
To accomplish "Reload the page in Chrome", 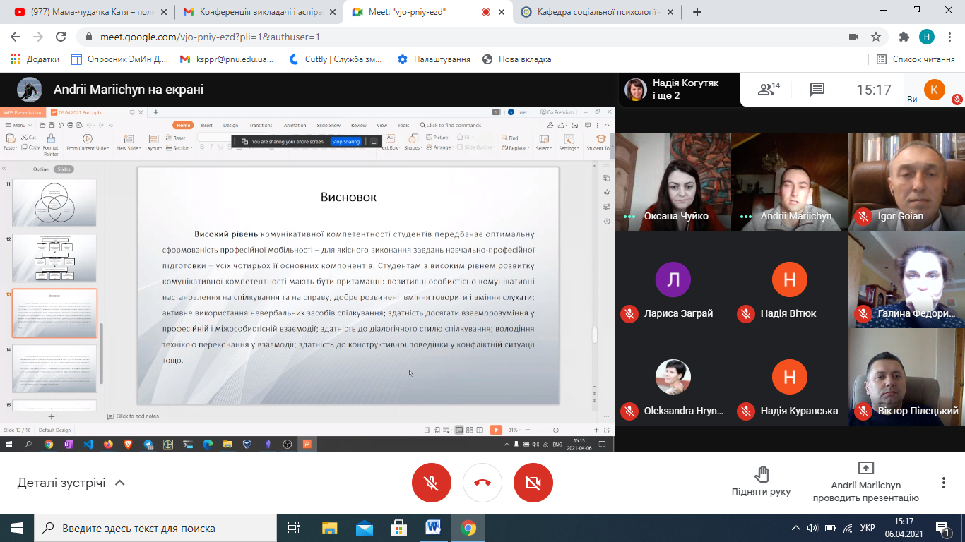I will point(61,37).
